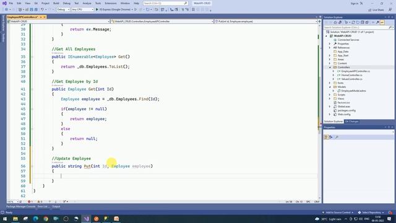Collapse the Models folder
The width and height of the screenshot is (396, 223).
click(x=330, y=87)
